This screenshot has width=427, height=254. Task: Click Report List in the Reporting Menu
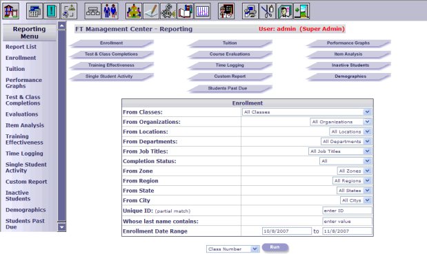click(21, 47)
